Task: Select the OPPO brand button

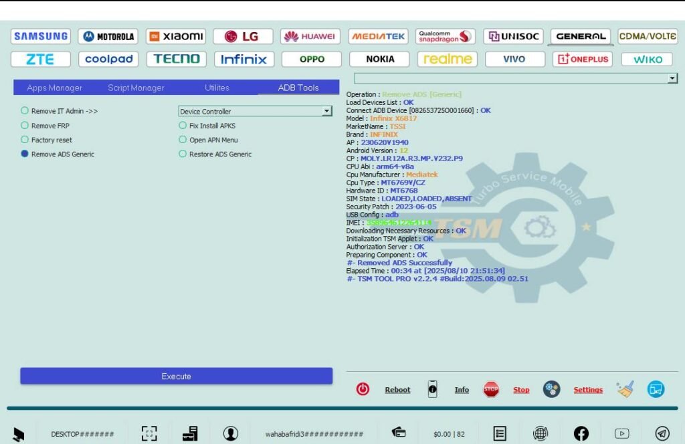Action: pos(312,59)
